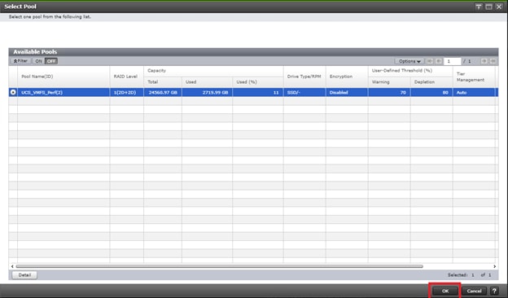Click the Auto tier management cell

pos(474,92)
